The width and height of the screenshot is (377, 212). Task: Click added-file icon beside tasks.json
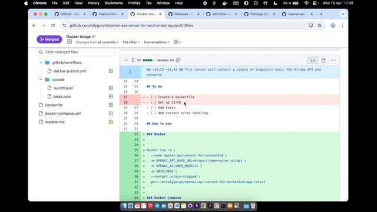[111, 97]
